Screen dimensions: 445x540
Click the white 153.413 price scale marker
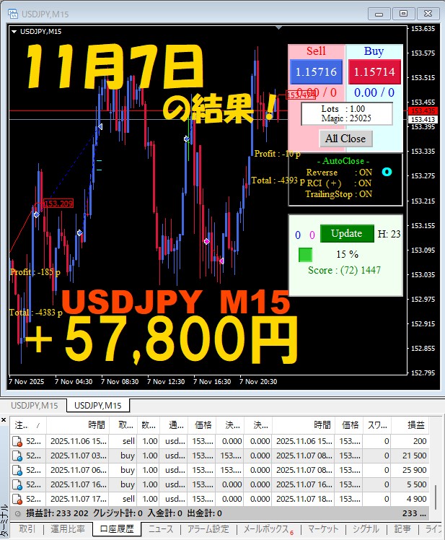tap(423, 120)
